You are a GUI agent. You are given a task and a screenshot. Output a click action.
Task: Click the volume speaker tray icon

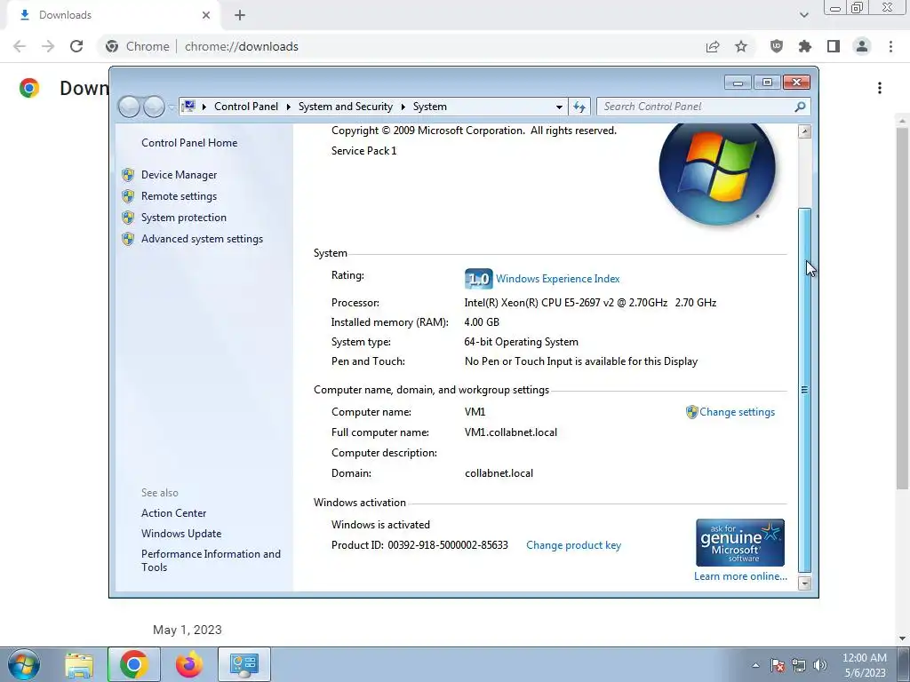820,665
